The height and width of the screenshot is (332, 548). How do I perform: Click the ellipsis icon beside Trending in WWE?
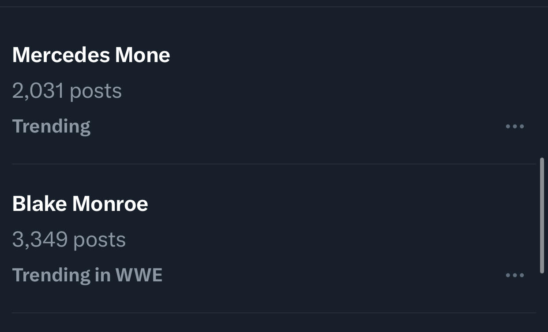[x=514, y=275]
